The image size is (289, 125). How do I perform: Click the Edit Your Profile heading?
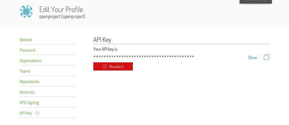(x=61, y=10)
